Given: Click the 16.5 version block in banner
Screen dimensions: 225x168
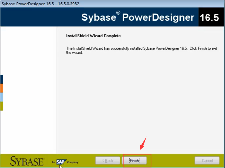Looking at the screenshot, I should point(211,17).
